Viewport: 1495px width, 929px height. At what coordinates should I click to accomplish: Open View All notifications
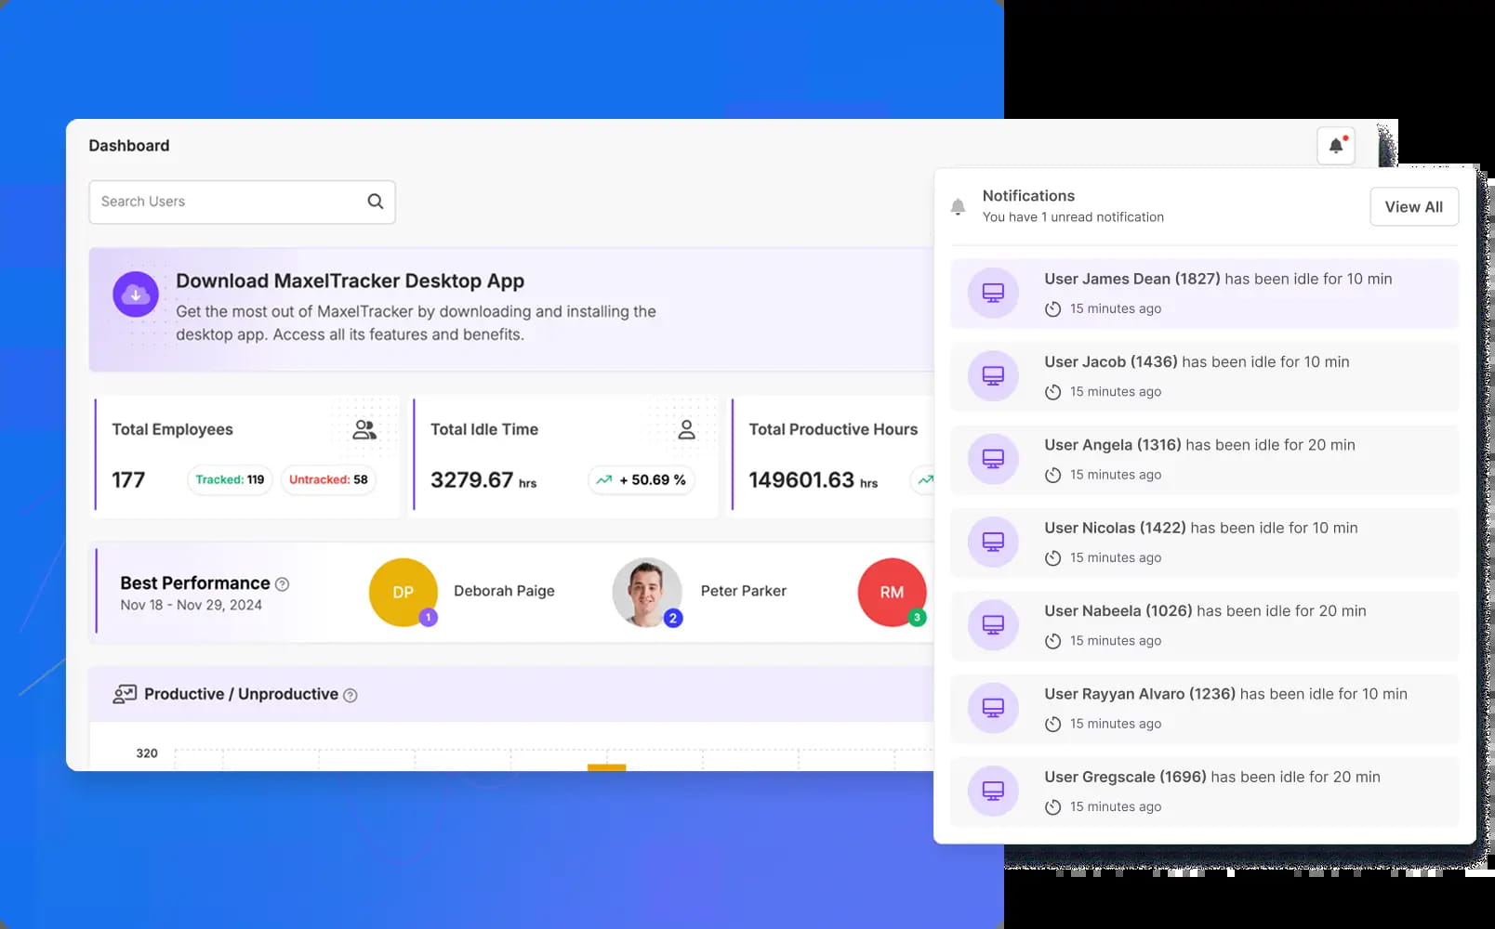tap(1414, 206)
